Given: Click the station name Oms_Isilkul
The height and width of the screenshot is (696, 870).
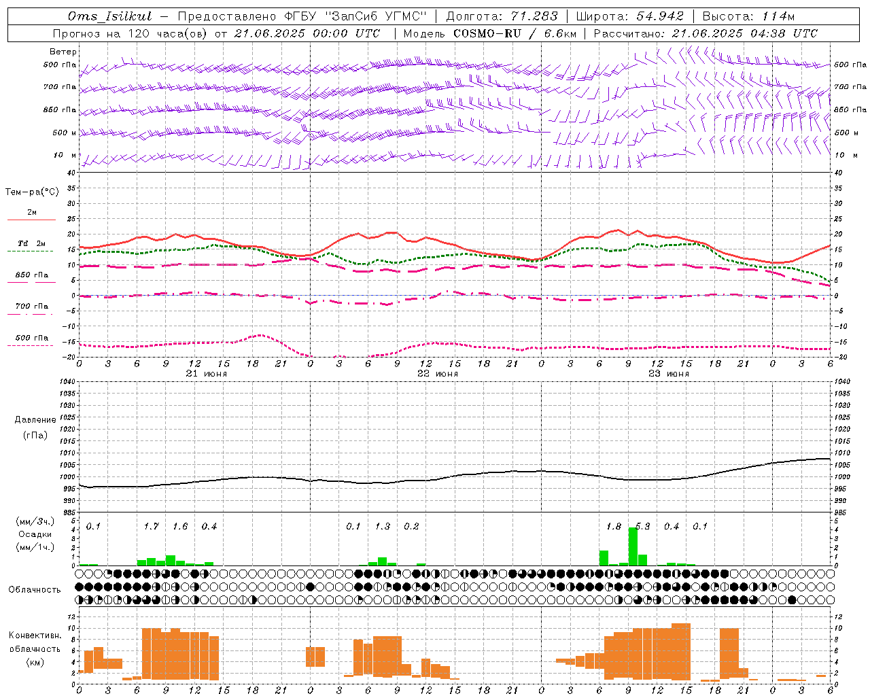Looking at the screenshot, I should (110, 16).
